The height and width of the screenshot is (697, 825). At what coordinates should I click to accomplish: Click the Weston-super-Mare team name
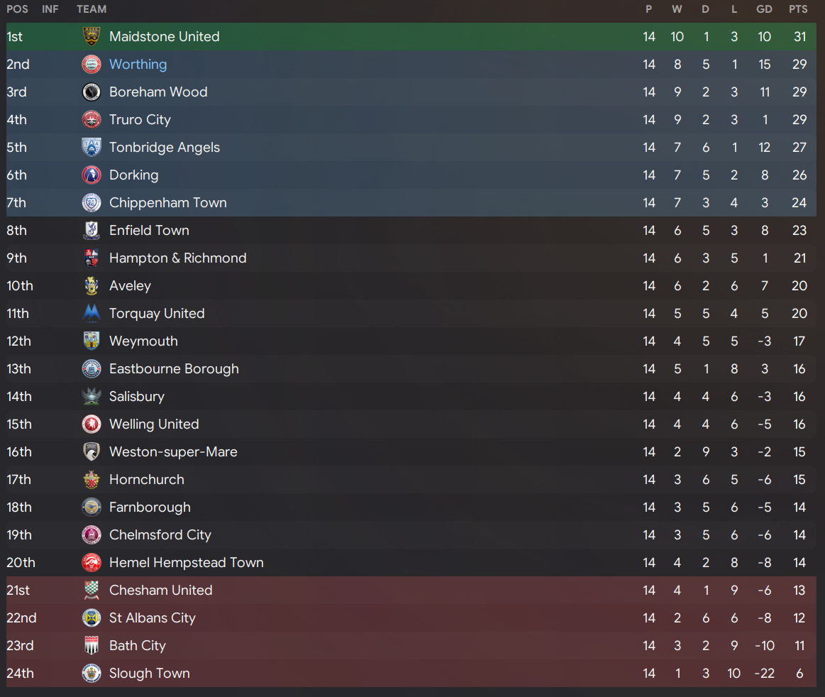click(x=173, y=452)
